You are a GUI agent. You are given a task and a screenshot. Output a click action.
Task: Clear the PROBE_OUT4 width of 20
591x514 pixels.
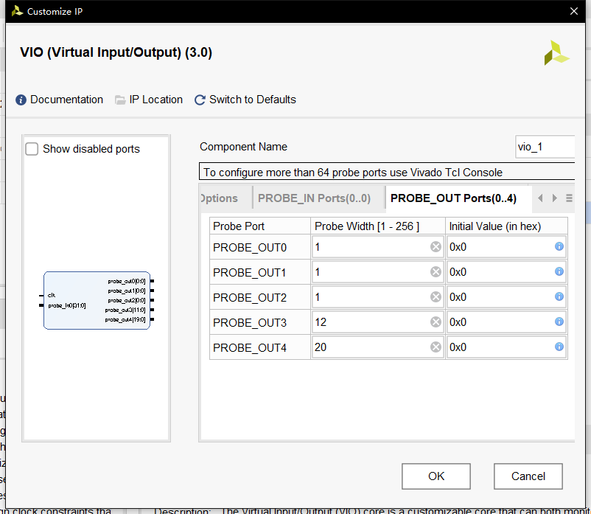tap(436, 347)
